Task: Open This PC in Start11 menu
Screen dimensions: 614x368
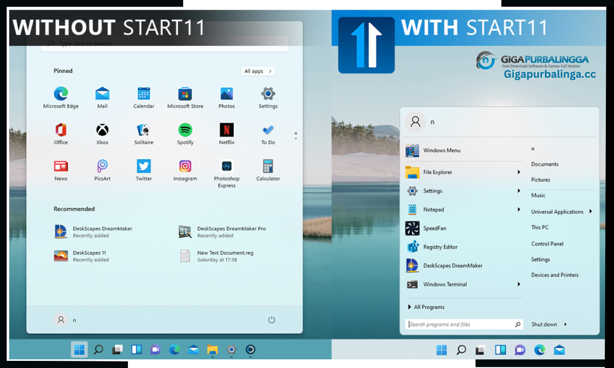Action: coord(540,227)
